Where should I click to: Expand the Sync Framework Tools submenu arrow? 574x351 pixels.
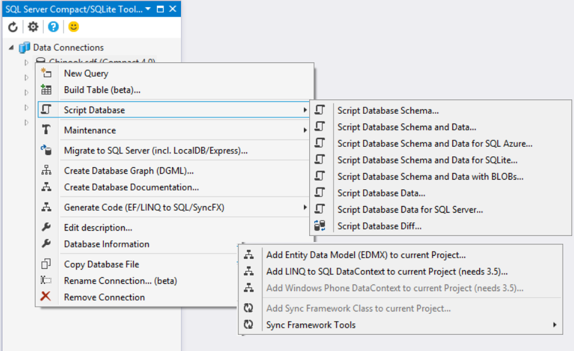click(555, 325)
